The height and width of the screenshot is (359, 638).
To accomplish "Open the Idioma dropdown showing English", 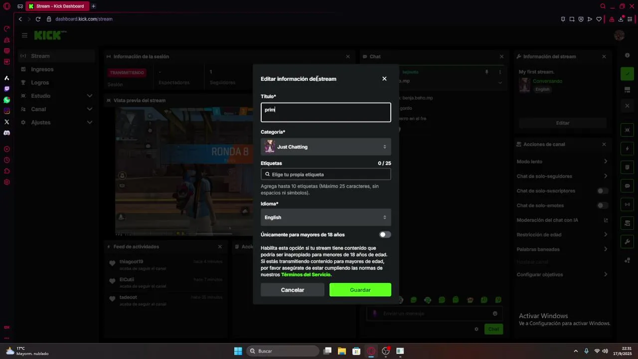I will pos(326,217).
